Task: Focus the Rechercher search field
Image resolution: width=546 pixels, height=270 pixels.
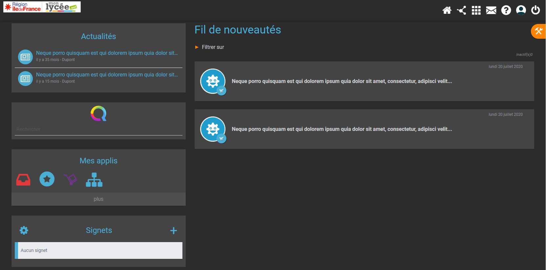Action: pyautogui.click(x=98, y=130)
